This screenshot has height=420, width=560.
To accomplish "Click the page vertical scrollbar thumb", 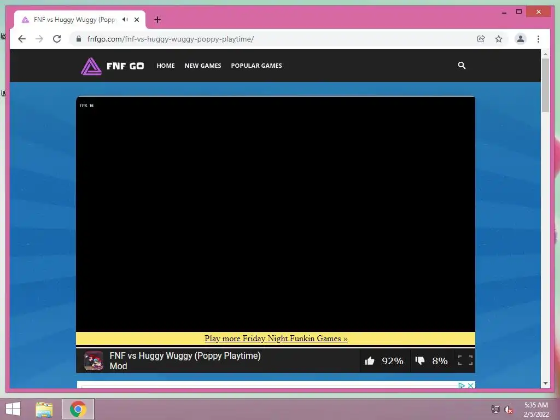I will [545, 85].
